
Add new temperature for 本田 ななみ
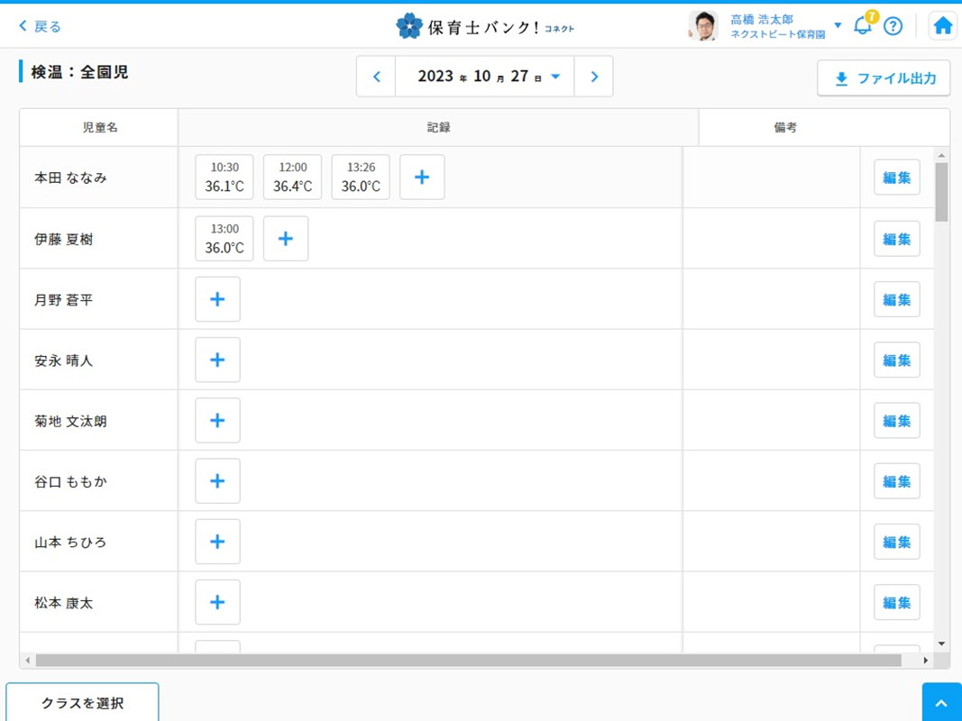422,178
